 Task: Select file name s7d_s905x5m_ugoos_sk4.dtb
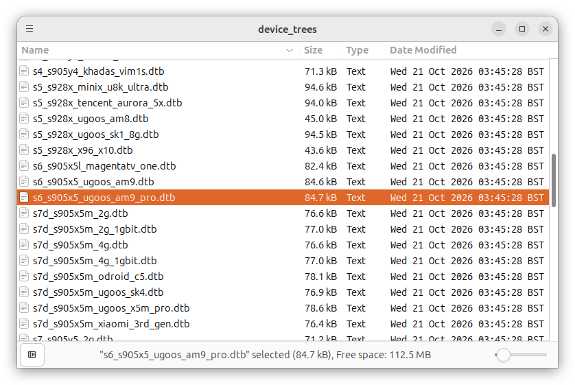(98, 292)
